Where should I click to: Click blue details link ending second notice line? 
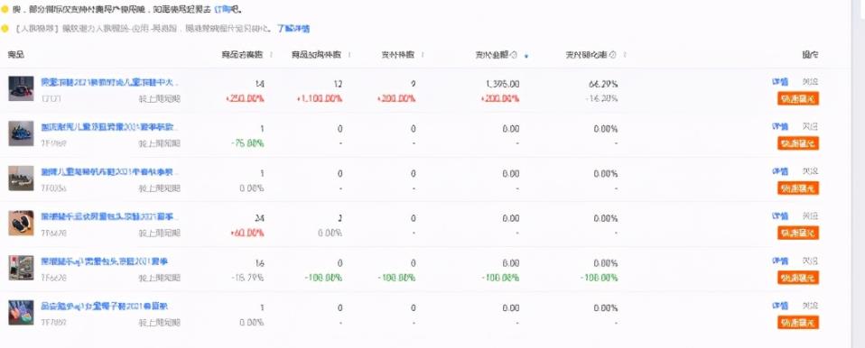pos(293,28)
